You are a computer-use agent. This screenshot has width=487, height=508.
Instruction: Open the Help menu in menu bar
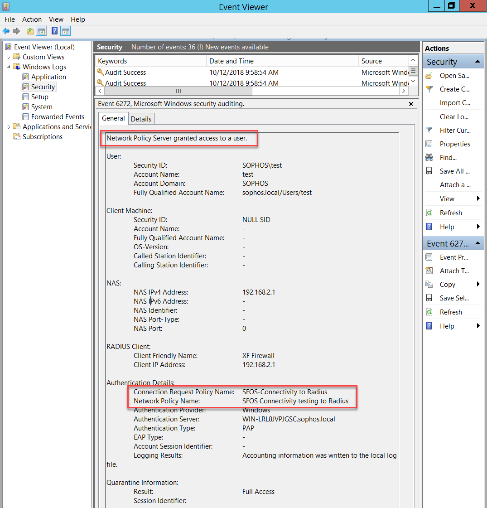[x=78, y=19]
